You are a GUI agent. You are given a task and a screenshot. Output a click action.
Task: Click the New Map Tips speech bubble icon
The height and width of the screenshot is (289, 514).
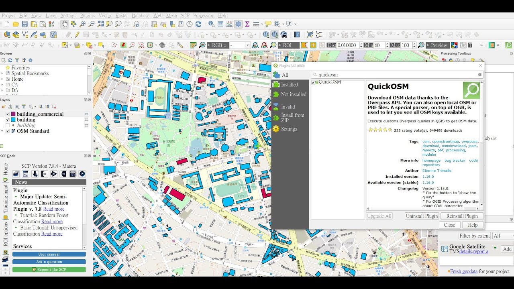tap(269, 24)
